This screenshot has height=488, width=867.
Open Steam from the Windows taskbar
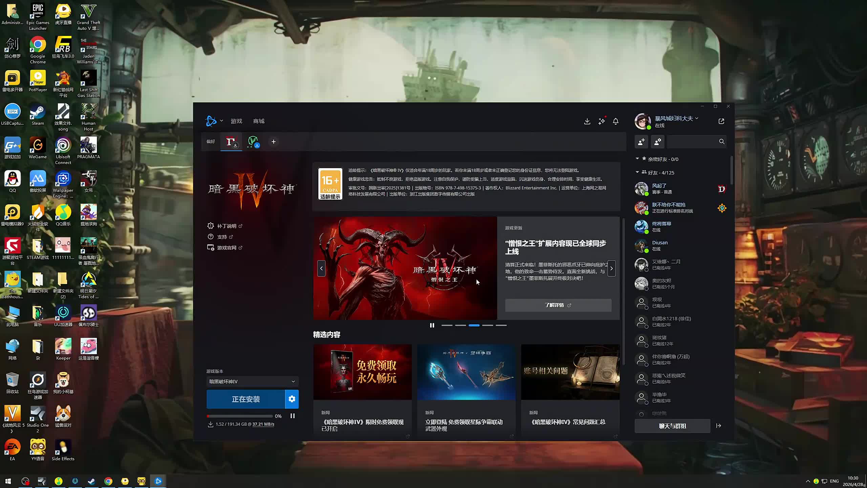[91, 481]
